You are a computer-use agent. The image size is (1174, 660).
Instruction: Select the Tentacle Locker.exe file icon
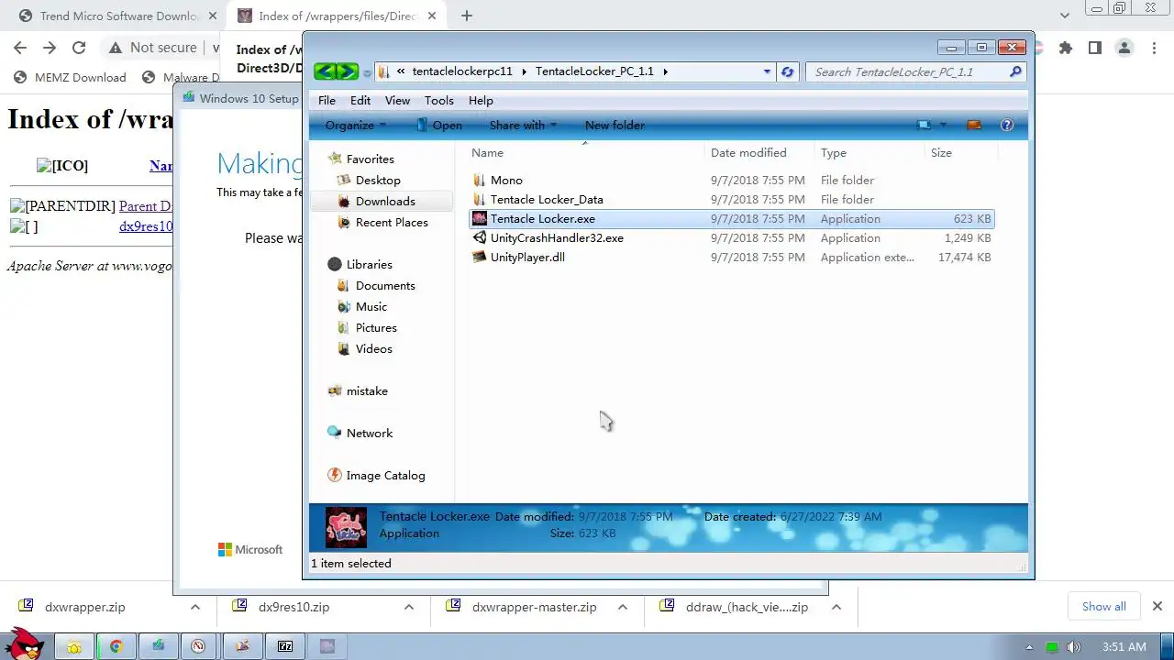[479, 219]
